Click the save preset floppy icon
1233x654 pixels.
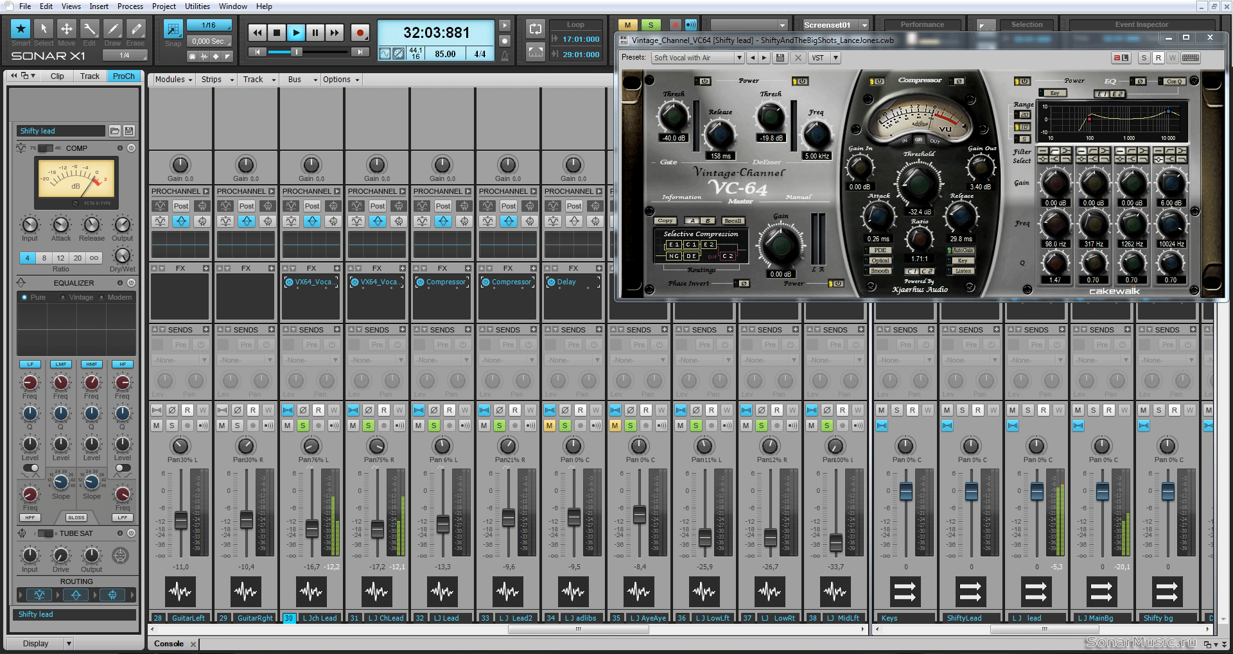[780, 58]
